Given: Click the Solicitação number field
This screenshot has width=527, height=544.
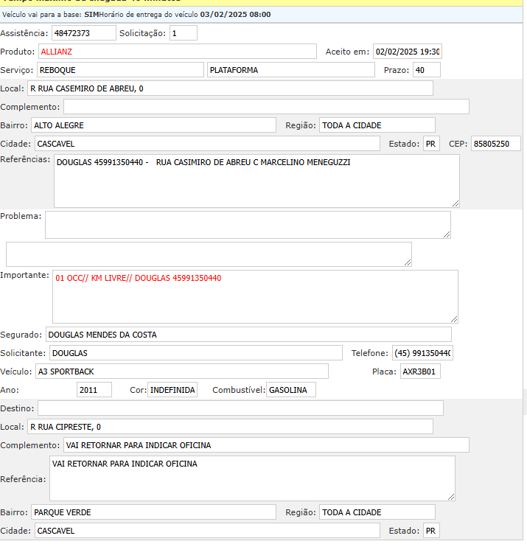Looking at the screenshot, I should coord(184,33).
